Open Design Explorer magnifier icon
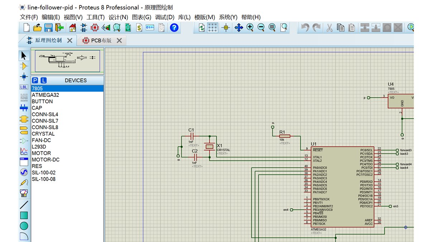The image size is (430, 242). tap(117, 28)
